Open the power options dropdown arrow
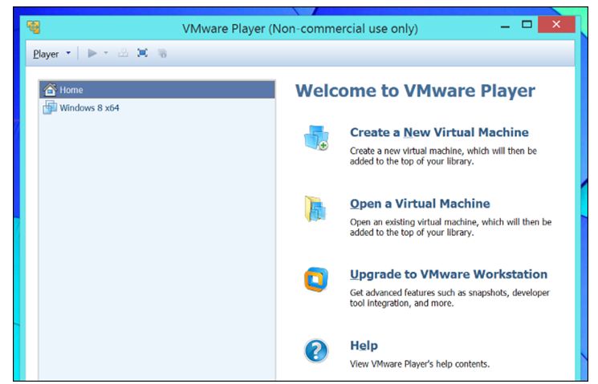598x384 pixels. click(106, 53)
